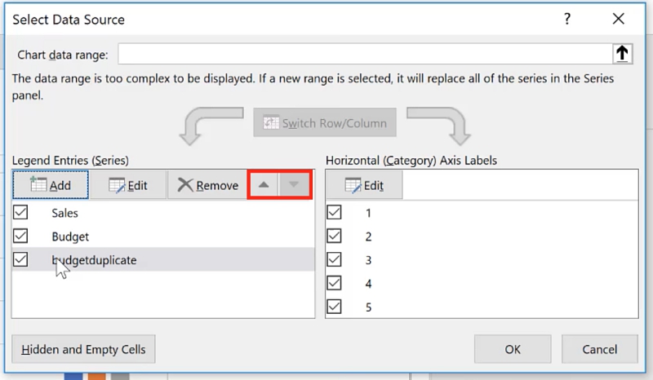Viewport: 653px width, 380px height.
Task: Open Hidden and Empty Cells settings
Action: click(83, 349)
